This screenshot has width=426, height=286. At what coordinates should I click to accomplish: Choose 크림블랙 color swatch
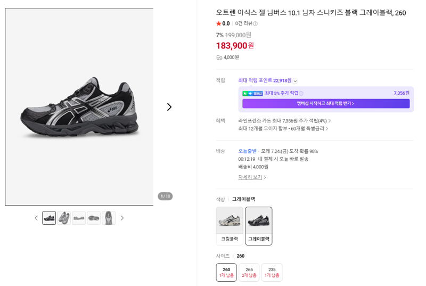pos(230,226)
